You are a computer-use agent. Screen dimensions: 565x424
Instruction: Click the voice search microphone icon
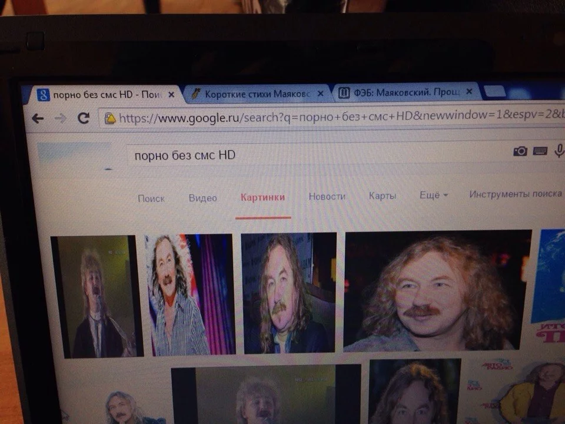pyautogui.click(x=559, y=150)
